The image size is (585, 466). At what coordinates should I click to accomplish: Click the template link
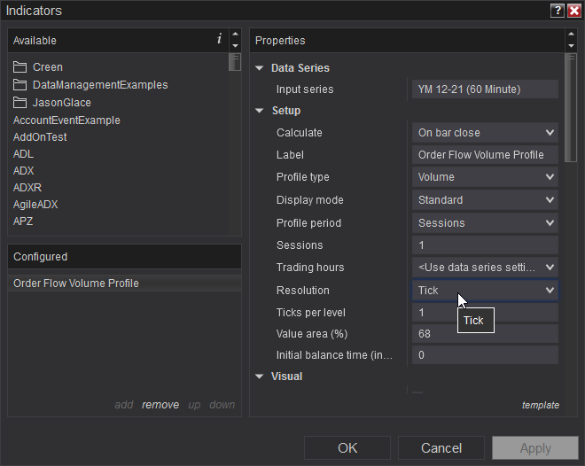tap(540, 405)
